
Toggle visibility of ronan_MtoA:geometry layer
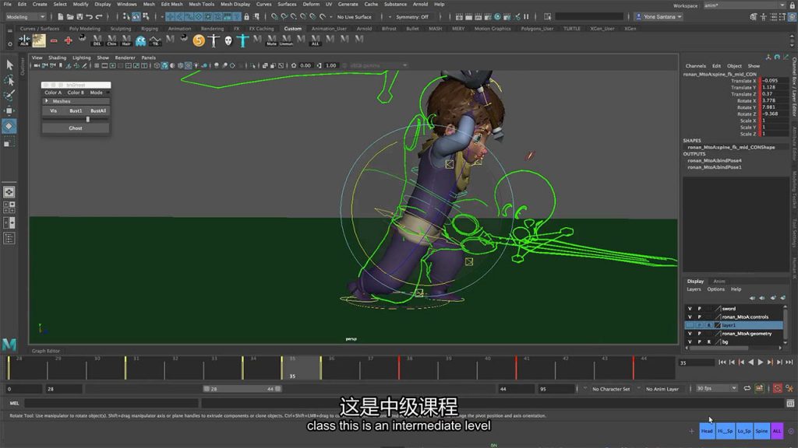pyautogui.click(x=690, y=334)
